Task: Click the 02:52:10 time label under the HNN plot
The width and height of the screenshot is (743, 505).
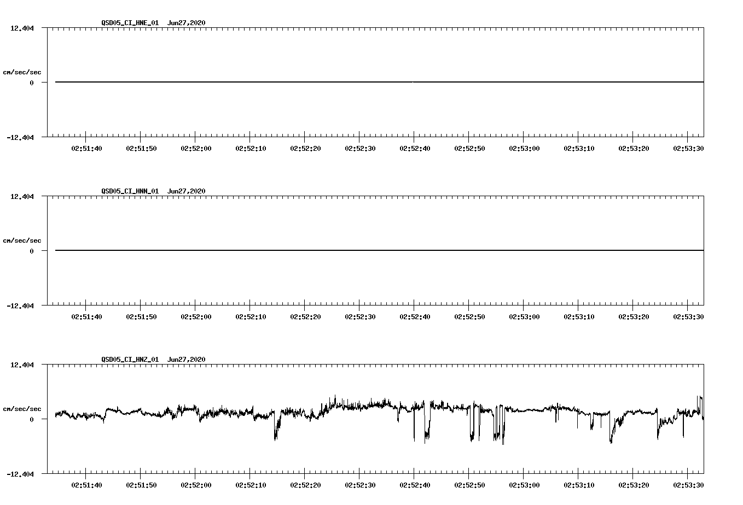Action: [x=251, y=317]
